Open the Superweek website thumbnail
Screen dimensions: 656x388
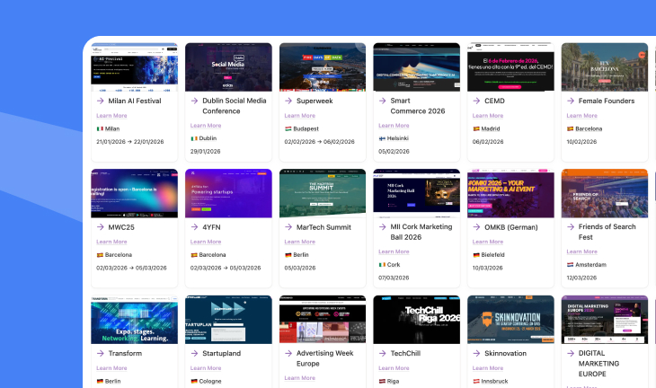tap(323, 66)
